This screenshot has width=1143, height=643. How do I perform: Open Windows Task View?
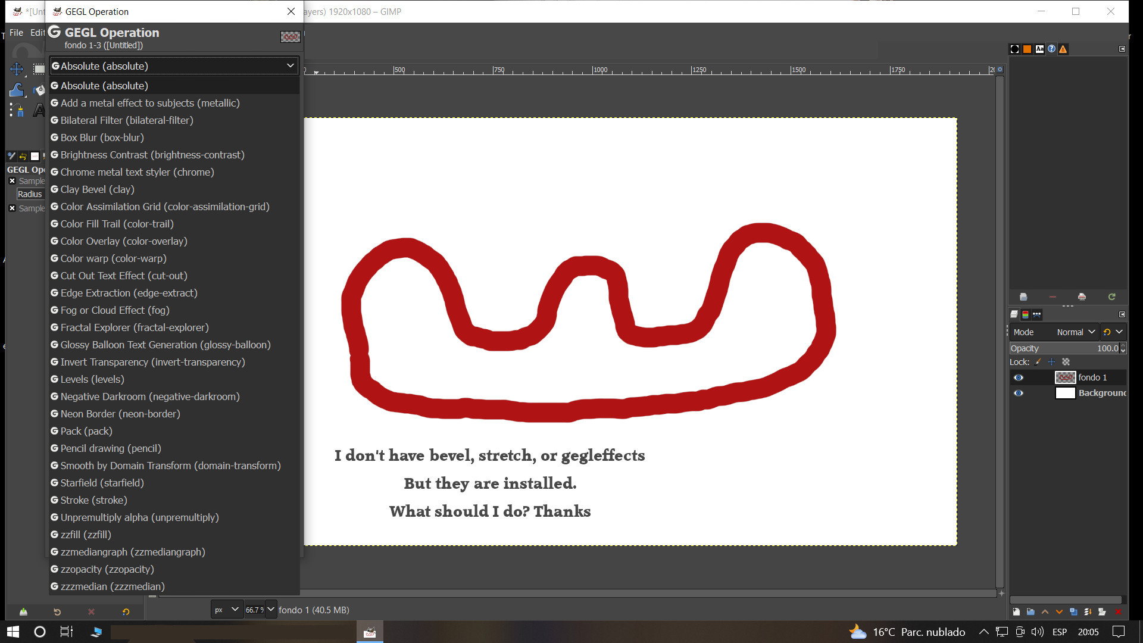67,632
